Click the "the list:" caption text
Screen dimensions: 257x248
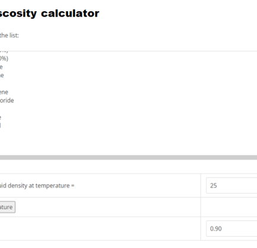click(x=9, y=35)
